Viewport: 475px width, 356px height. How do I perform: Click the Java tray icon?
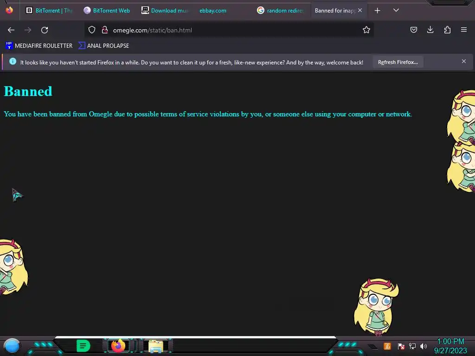(x=387, y=346)
